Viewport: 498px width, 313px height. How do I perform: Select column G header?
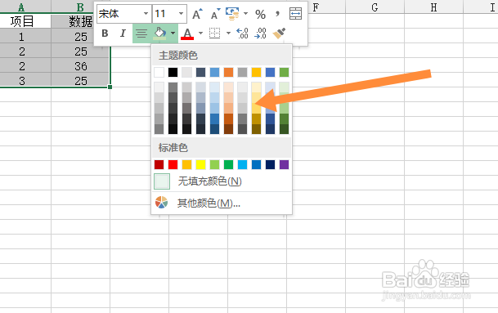pos(375,7)
